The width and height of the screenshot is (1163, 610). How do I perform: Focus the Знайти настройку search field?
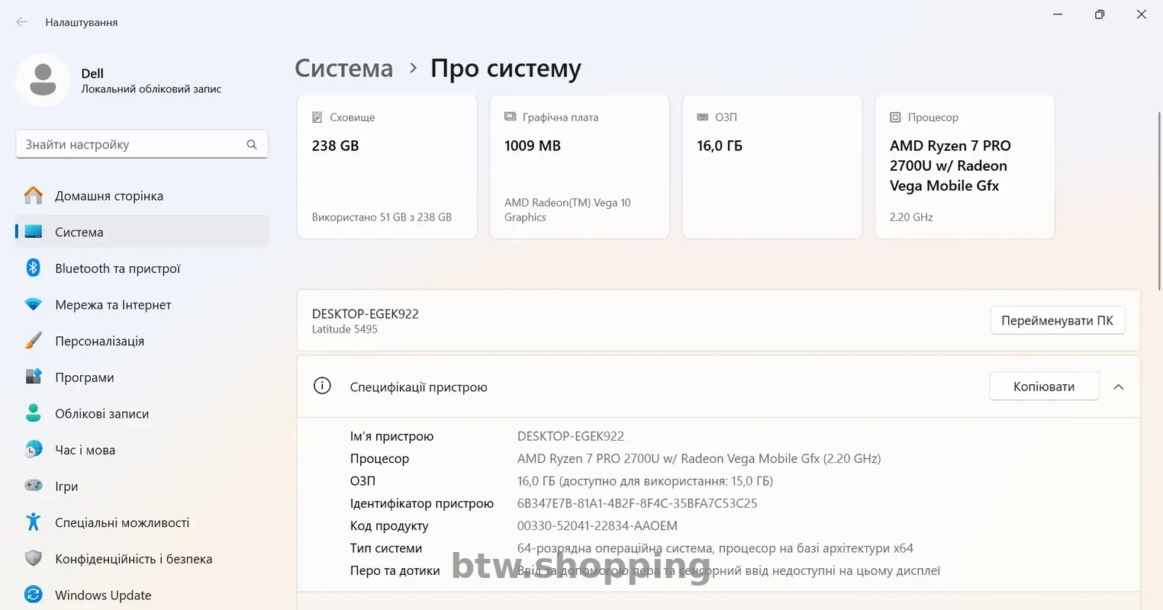point(130,144)
